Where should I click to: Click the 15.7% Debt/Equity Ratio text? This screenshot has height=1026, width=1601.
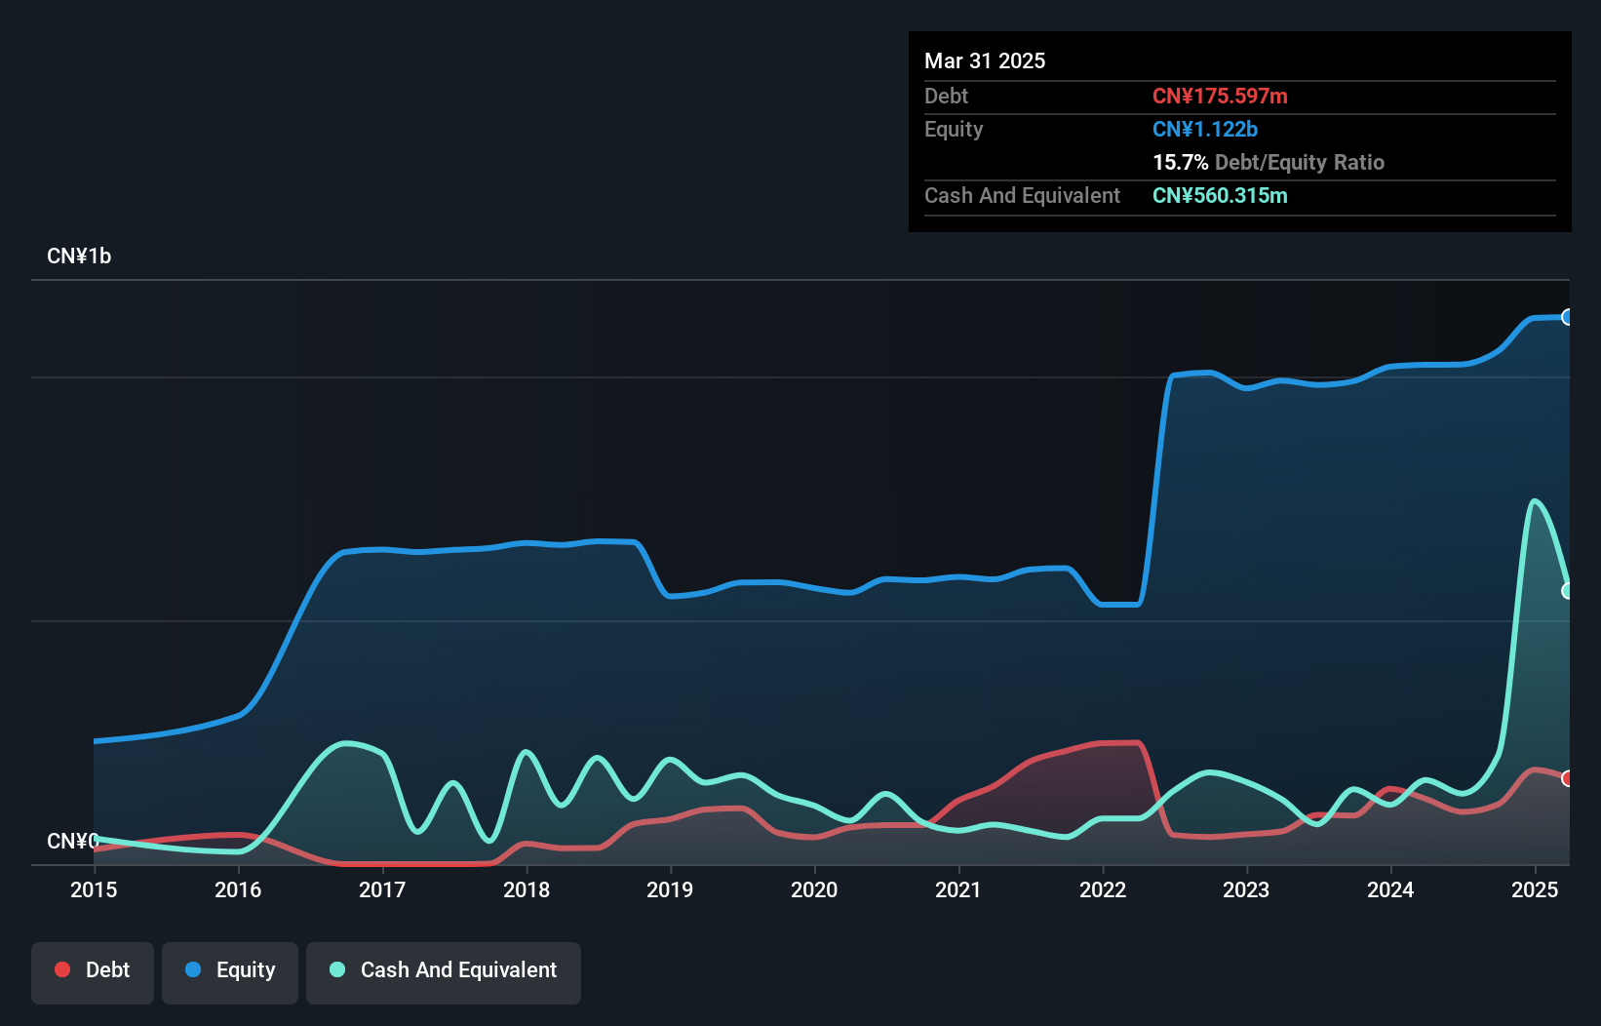[x=1269, y=163]
